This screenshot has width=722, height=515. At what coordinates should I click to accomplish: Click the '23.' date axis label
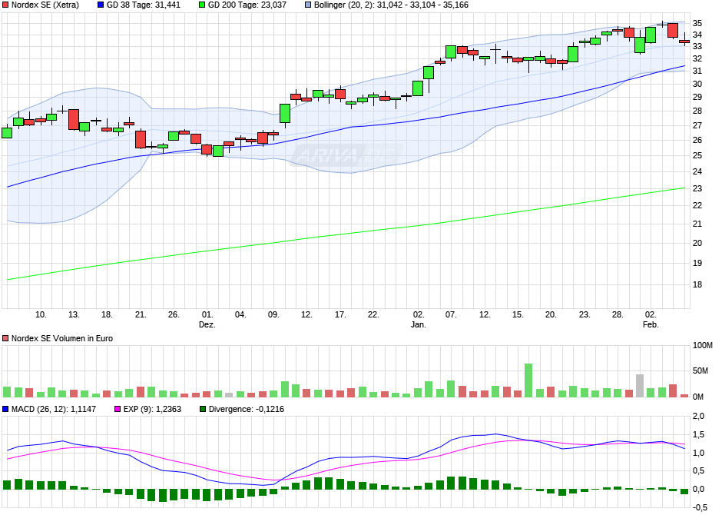(x=584, y=314)
